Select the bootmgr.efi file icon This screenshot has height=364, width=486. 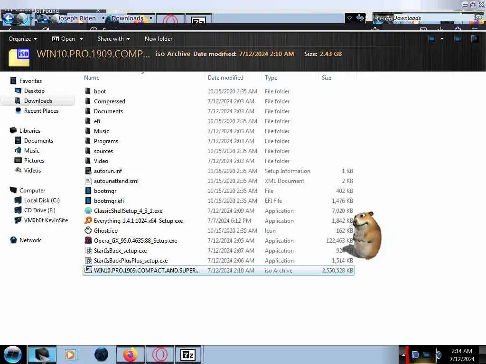click(88, 201)
